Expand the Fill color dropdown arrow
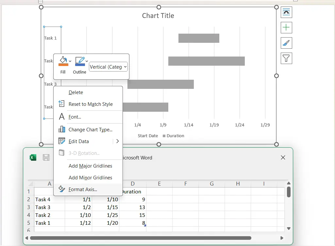The width and height of the screenshot is (335, 246). click(70, 61)
